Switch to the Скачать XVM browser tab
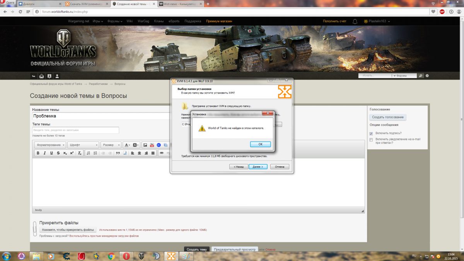Screen dimensions: 464x261 coord(87,4)
